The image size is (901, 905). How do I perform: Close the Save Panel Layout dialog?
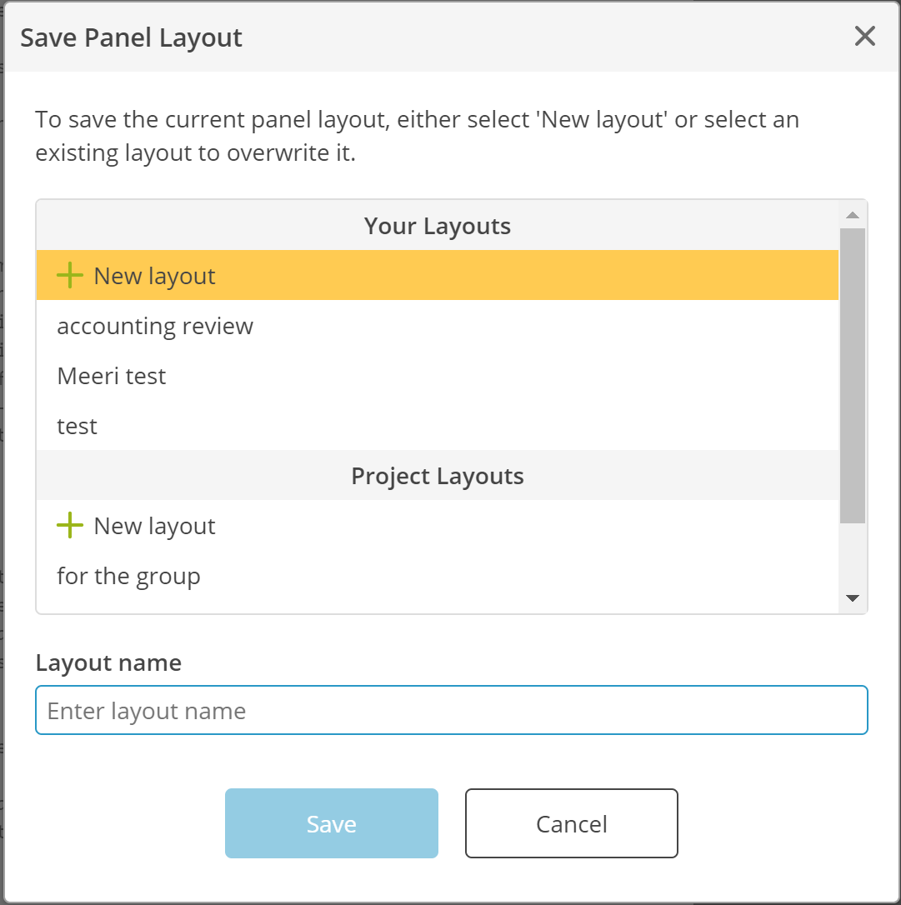coord(864,36)
